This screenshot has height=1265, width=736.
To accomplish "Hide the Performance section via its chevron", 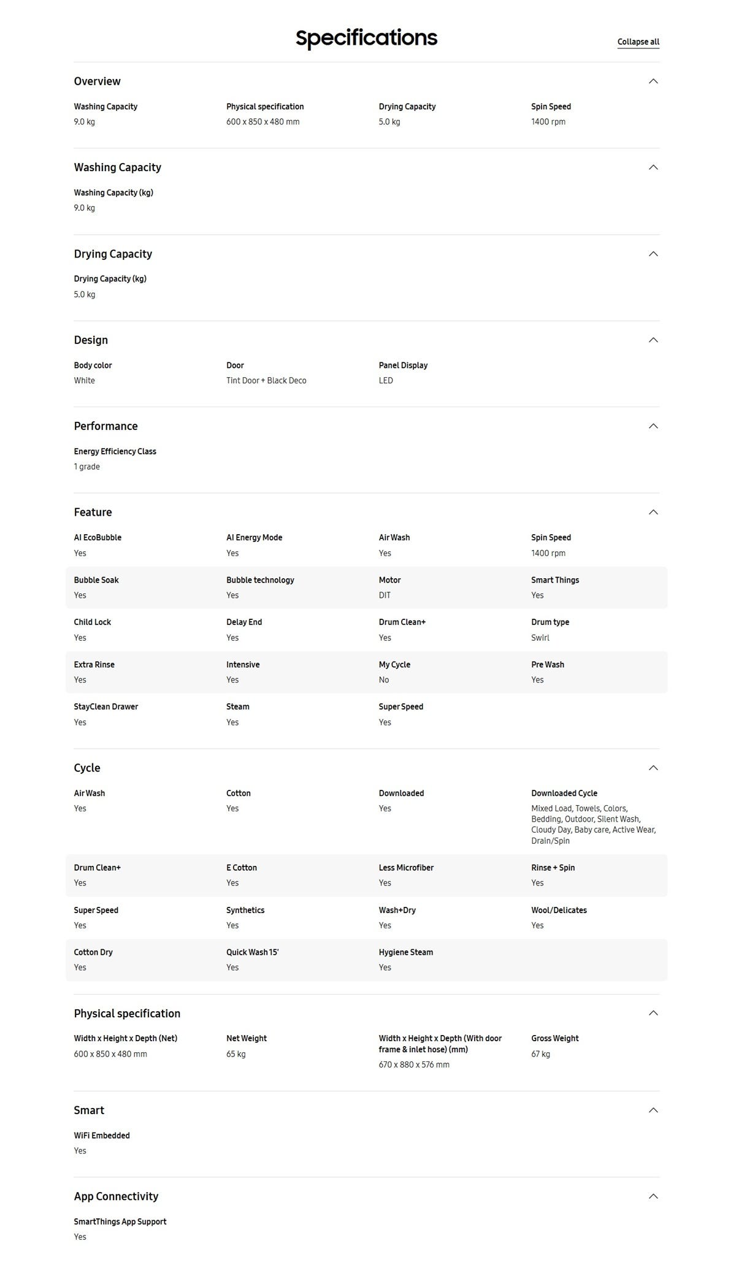I will (653, 426).
